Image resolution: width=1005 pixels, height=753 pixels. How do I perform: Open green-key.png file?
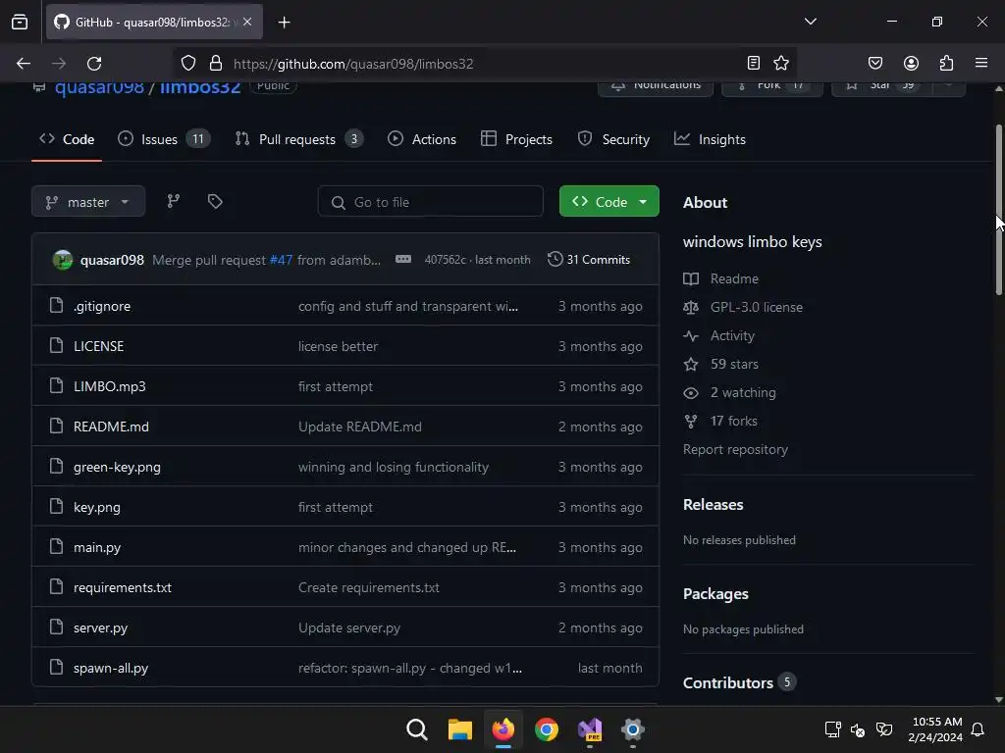tap(117, 468)
